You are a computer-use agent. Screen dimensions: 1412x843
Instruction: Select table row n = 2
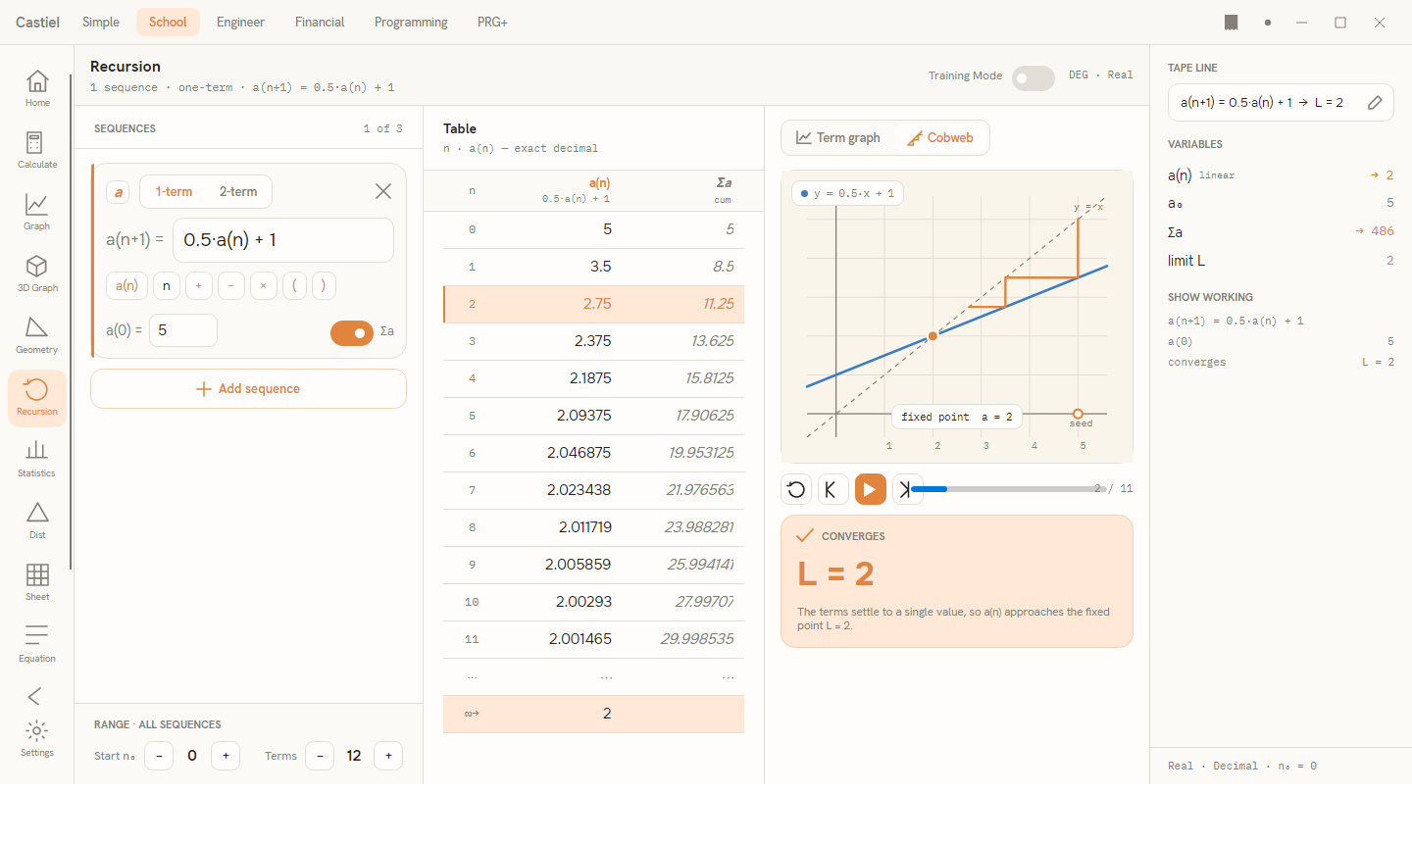593,304
